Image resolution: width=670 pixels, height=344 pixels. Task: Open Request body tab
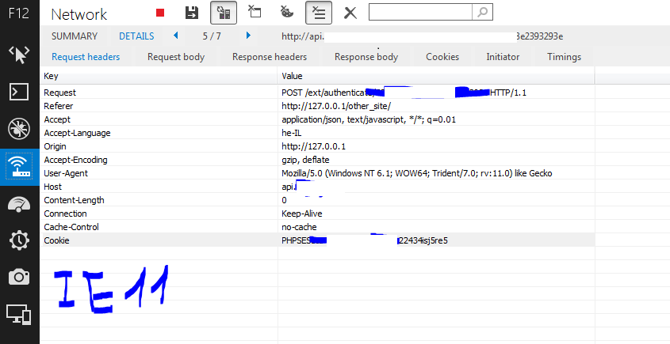click(x=176, y=57)
